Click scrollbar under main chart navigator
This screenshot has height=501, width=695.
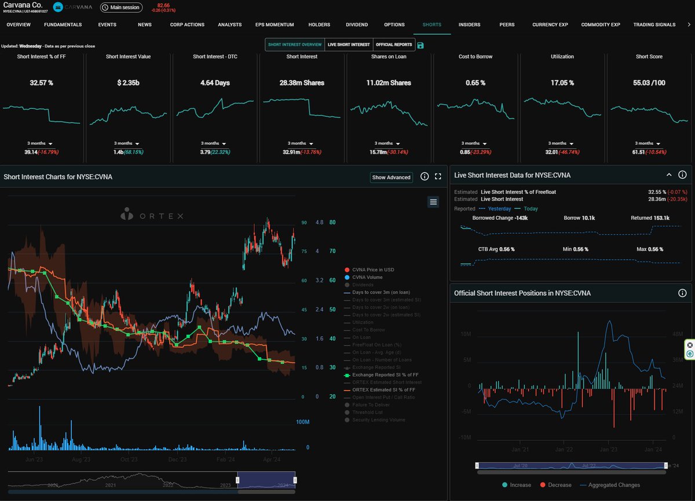click(266, 492)
